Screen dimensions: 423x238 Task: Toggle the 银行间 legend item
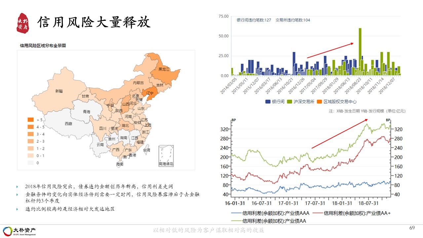click(x=275, y=102)
